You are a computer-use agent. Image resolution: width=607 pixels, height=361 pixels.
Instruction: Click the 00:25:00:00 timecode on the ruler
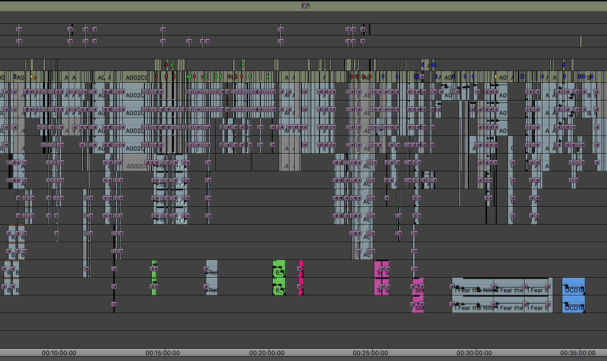[370, 353]
